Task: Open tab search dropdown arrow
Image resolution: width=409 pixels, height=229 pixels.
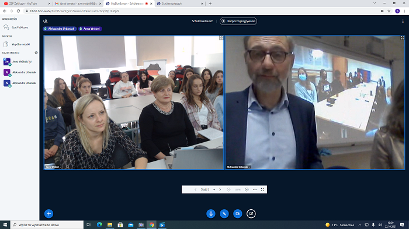Action: tap(375, 3)
